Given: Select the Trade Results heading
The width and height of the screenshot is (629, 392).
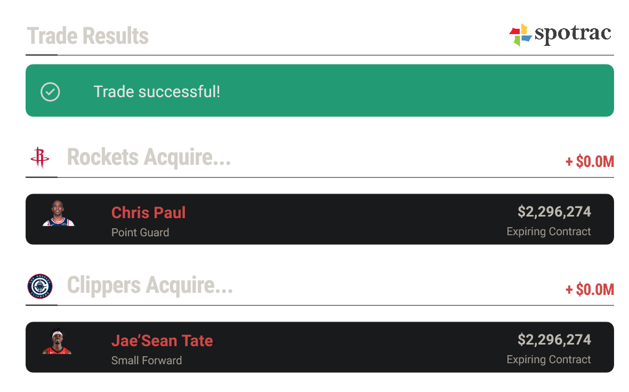Looking at the screenshot, I should pos(88,36).
